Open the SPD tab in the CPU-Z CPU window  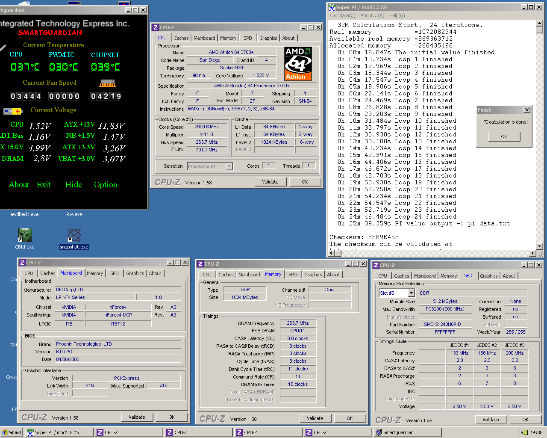[x=248, y=38]
